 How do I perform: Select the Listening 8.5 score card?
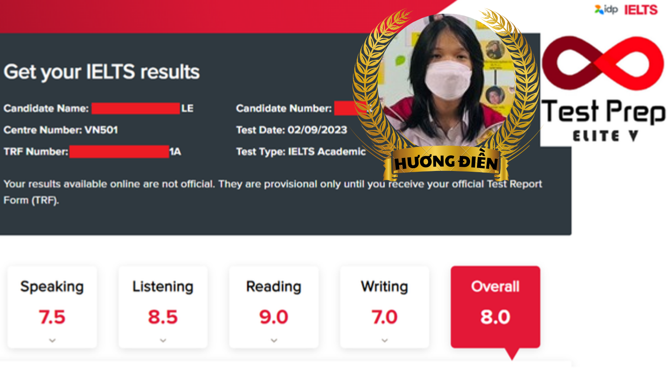[x=163, y=307]
